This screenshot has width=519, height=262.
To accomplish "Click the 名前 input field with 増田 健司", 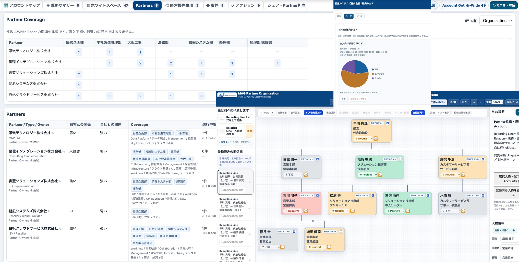I will pos(510,239).
